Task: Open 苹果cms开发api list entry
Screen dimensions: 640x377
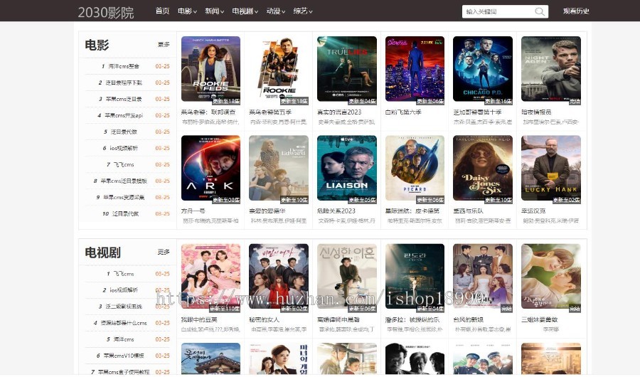Action: click(x=124, y=115)
